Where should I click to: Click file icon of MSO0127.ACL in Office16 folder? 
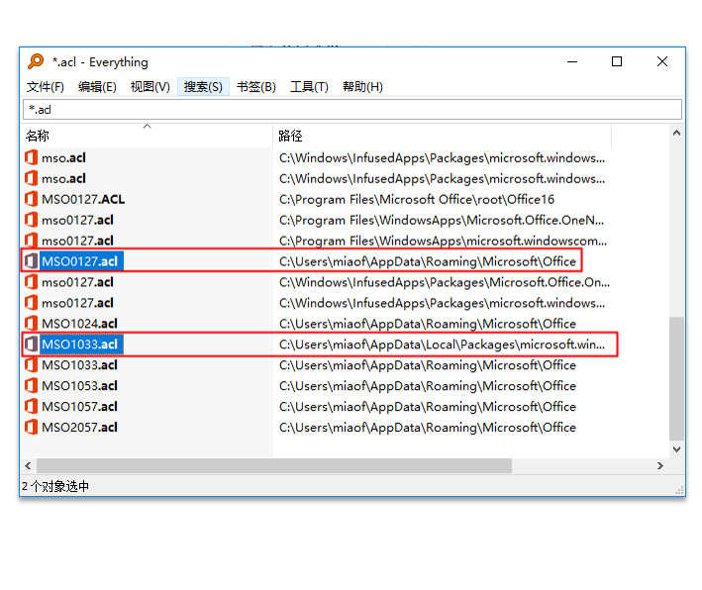click(31, 199)
